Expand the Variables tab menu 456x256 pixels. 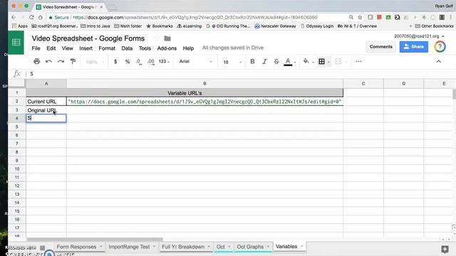(302, 247)
